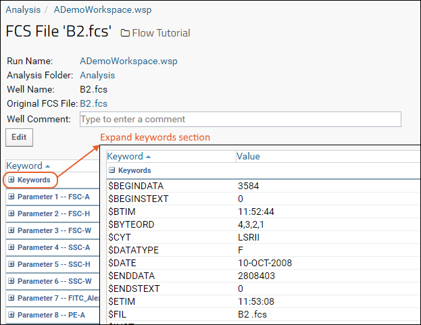Click Parameter 8 -- PE-A label

[51, 315]
